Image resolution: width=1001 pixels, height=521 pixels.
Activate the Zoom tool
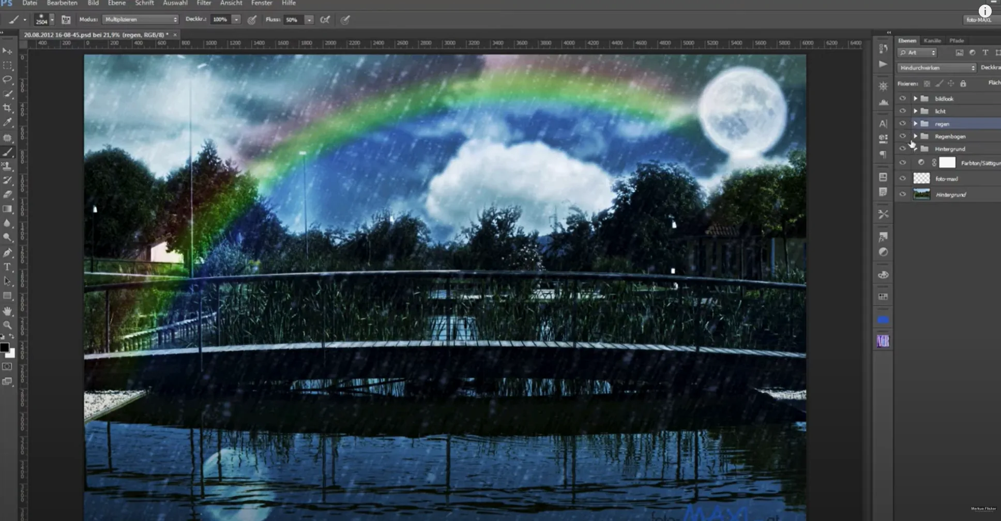pos(7,325)
